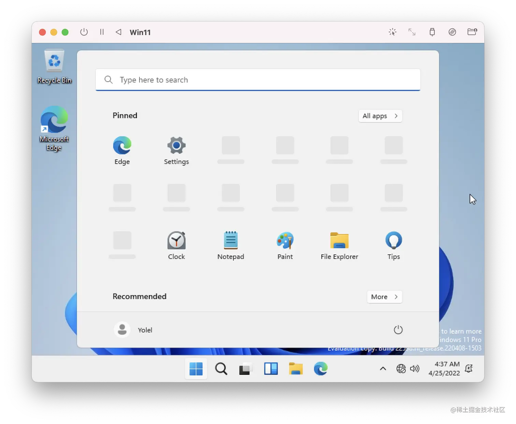Screen dimensions: 516x424
Task: Open the Recycle Bin on the desktop
Action: pyautogui.click(x=54, y=67)
